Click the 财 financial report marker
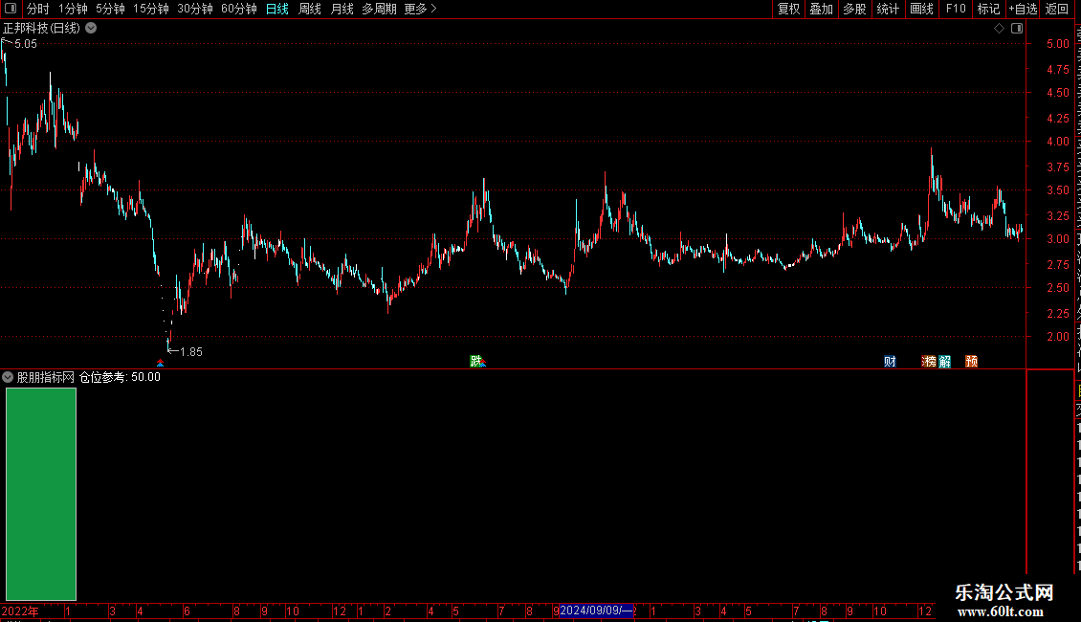The height and width of the screenshot is (622, 1081). pos(890,362)
